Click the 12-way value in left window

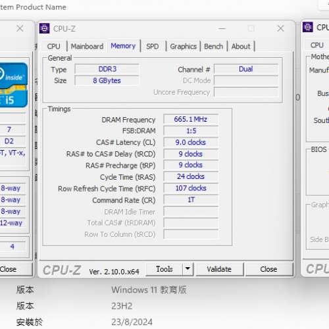pyautogui.click(x=11, y=223)
